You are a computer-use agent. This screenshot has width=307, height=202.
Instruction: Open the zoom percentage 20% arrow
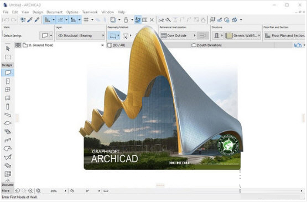(65, 191)
